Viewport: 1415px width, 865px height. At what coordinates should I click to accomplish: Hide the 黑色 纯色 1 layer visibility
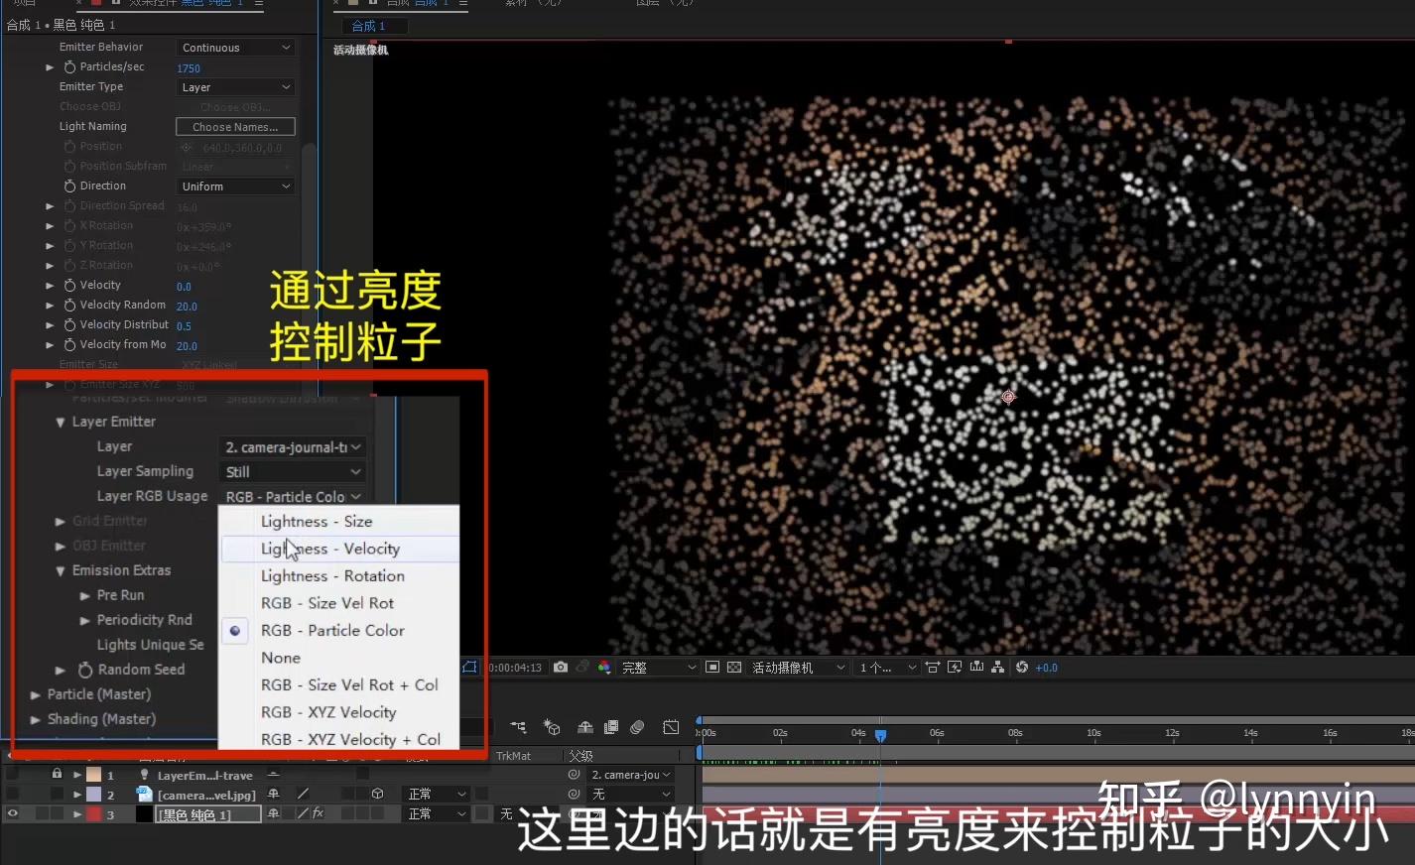[x=12, y=811]
